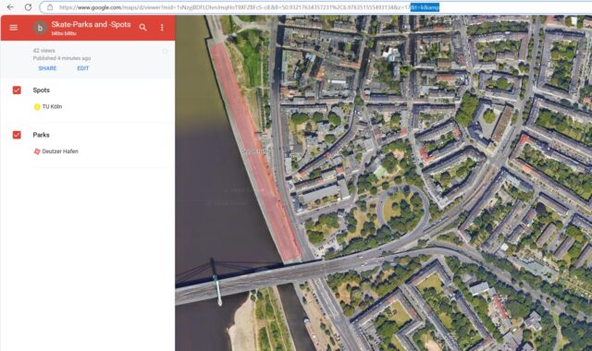Click red Deutzer Hafen shape icon
592x351 pixels.
click(37, 151)
